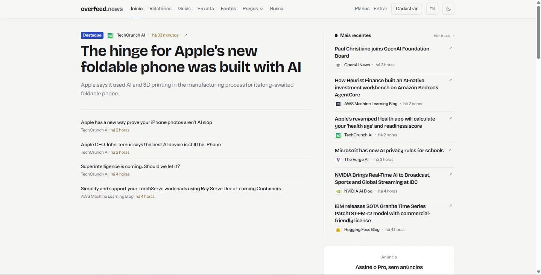
Task: Open the foldable phone hinge headline
Action: [191, 59]
